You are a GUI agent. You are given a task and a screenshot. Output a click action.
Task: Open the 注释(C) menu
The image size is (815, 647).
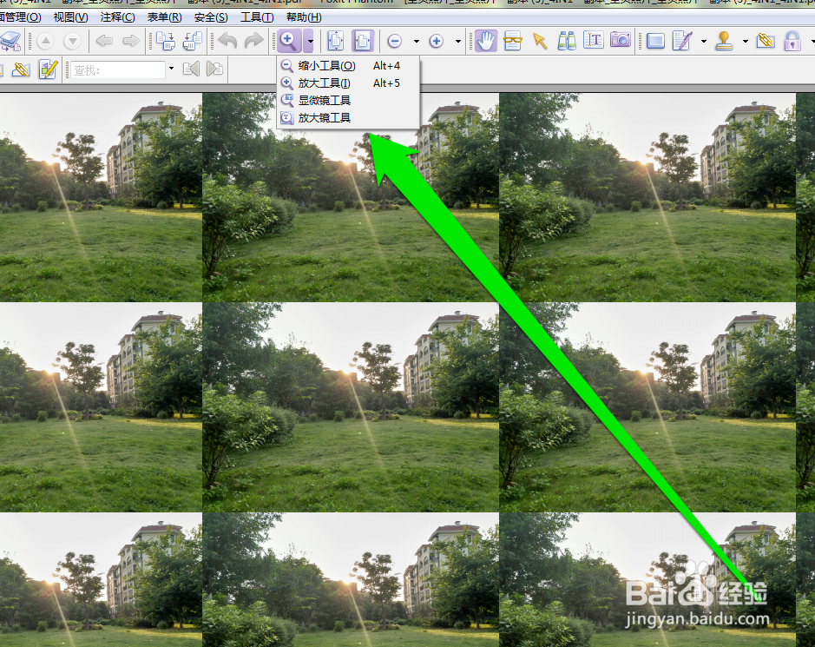tap(117, 17)
